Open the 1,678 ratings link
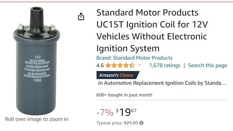Screen dimensions: 233x131 coord(164,65)
